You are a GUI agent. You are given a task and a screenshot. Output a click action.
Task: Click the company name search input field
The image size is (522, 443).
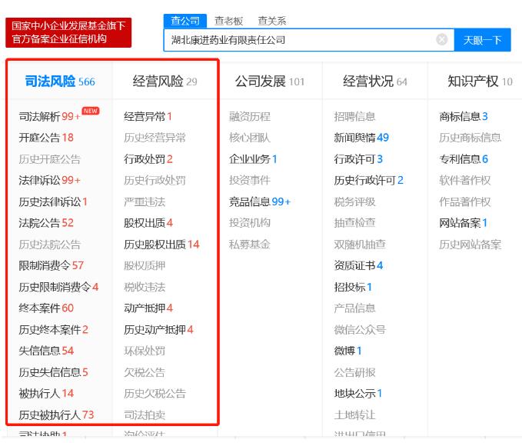[300, 40]
